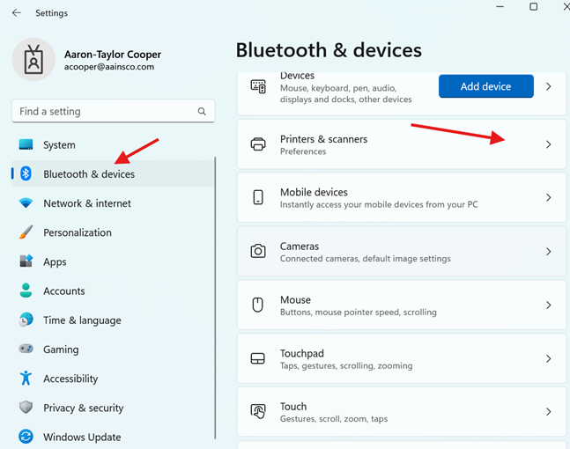
Task: Click the Windows Update sync icon
Action: pyautogui.click(x=26, y=437)
